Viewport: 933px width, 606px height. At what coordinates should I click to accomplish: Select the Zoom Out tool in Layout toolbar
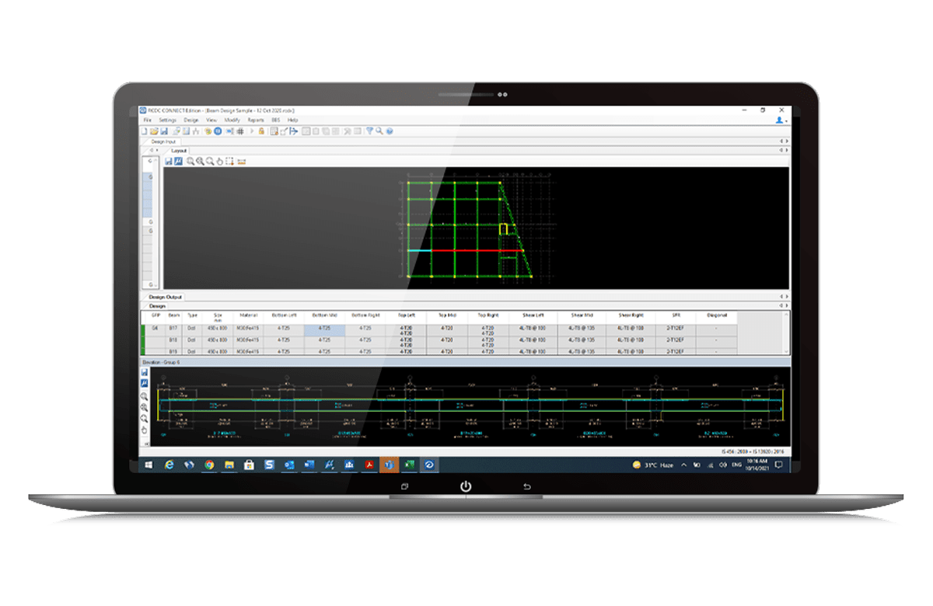click(x=200, y=162)
